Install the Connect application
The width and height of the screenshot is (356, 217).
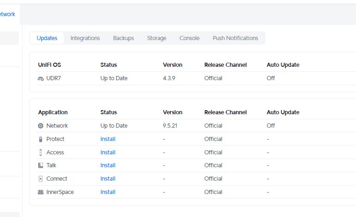click(x=108, y=179)
